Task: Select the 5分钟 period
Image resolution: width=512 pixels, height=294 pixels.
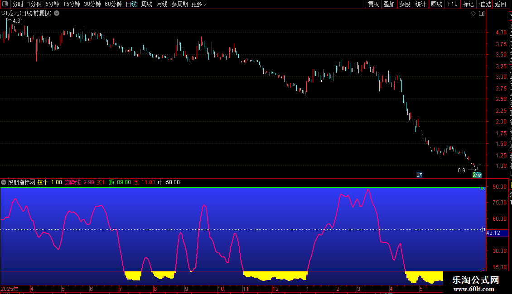Action: [52, 4]
